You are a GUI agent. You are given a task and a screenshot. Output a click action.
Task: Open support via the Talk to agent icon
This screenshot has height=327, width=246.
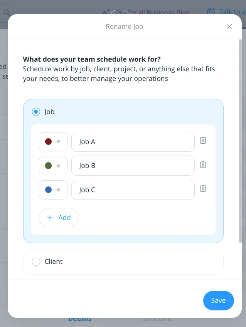tap(211, 12)
